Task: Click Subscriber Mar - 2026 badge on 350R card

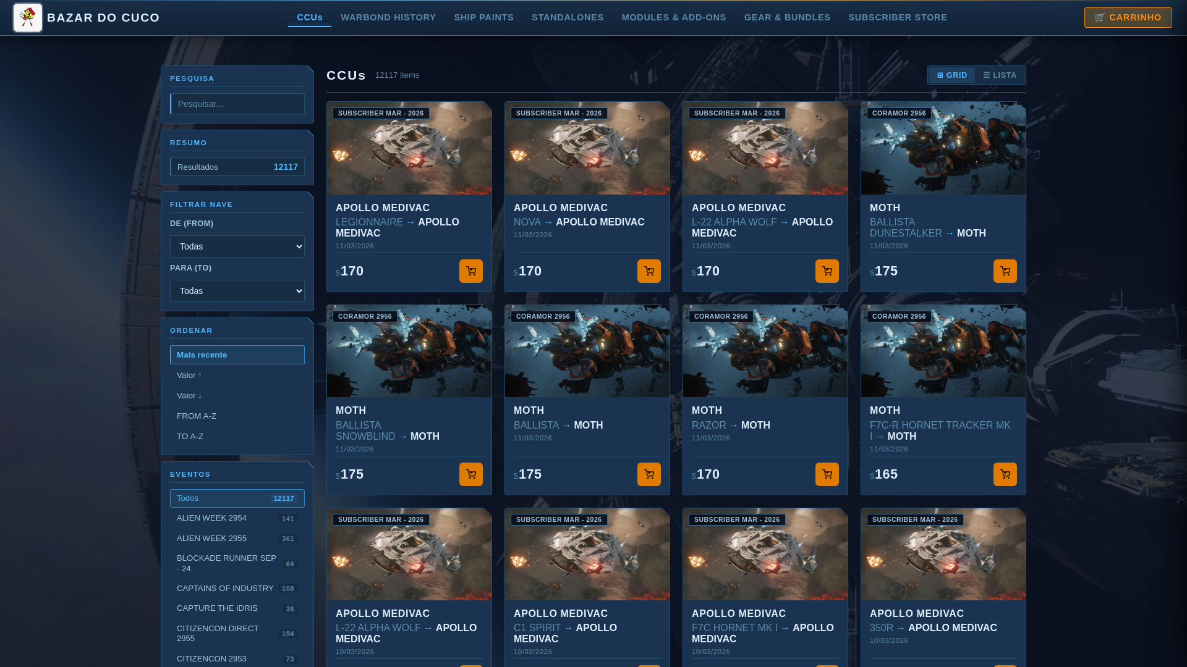Action: coord(915,519)
